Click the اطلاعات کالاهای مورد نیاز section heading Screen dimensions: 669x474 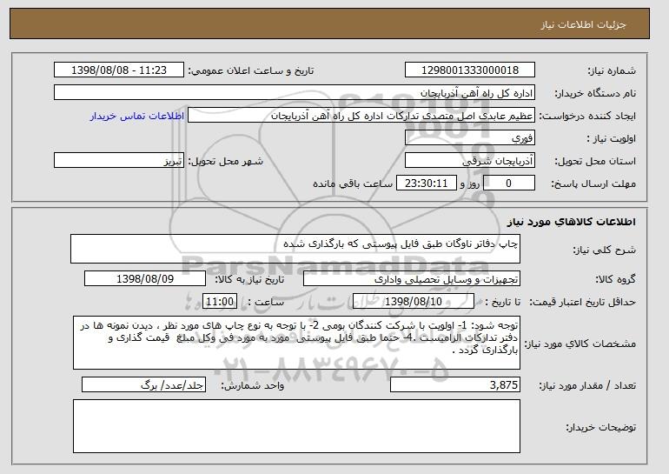coord(572,222)
